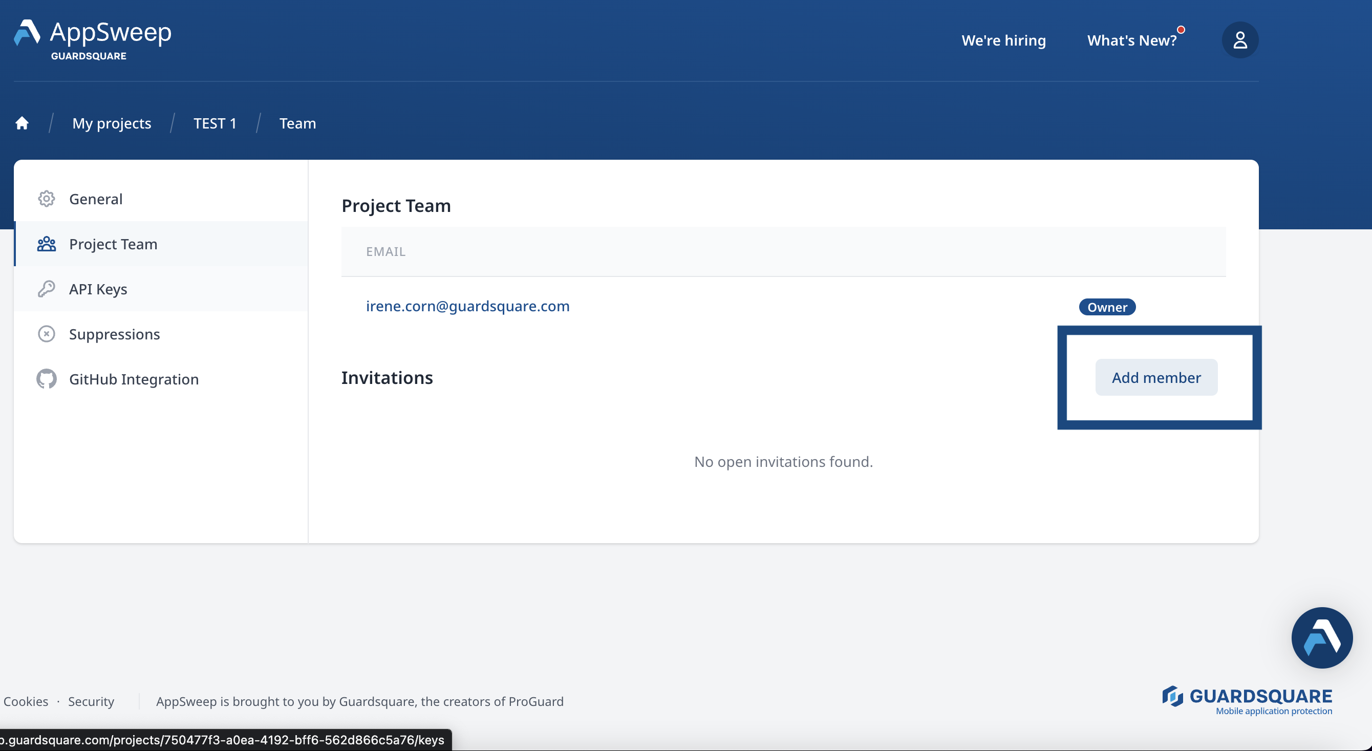Open the user account profile icon
The image size is (1372, 751).
pos(1239,40)
